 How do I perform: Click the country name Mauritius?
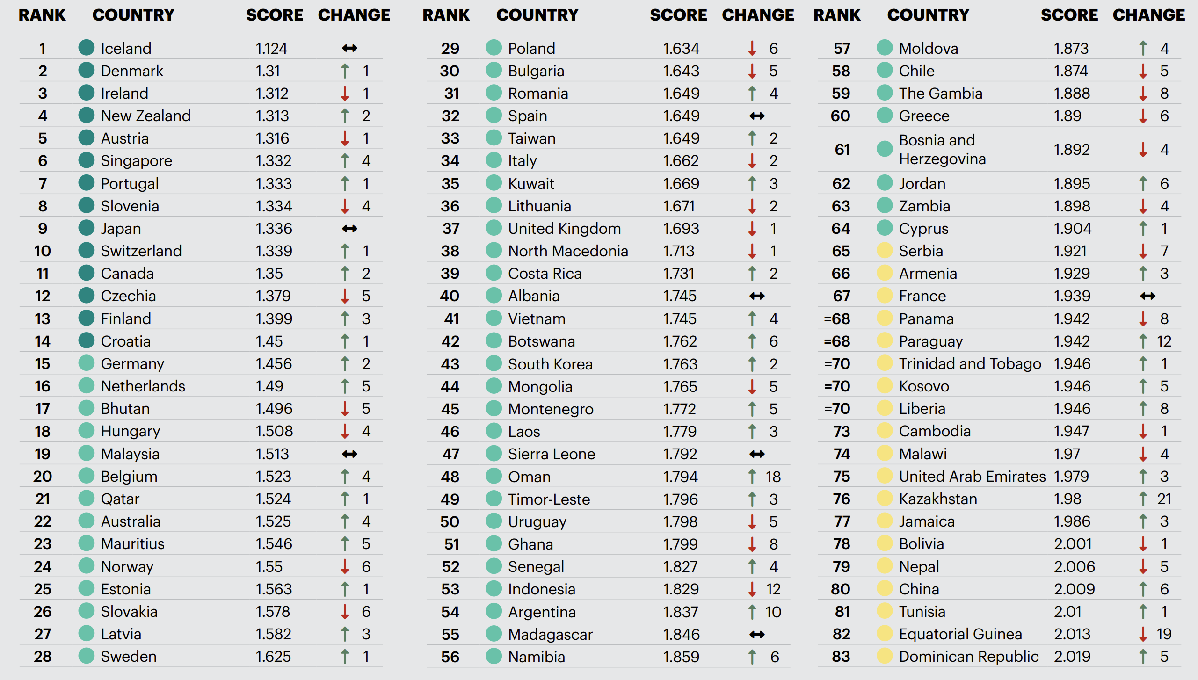tap(133, 544)
